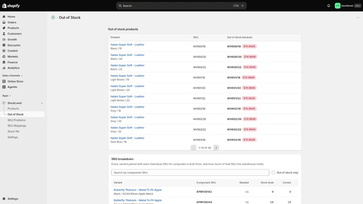Click the Content icon in sidebar

point(4,51)
